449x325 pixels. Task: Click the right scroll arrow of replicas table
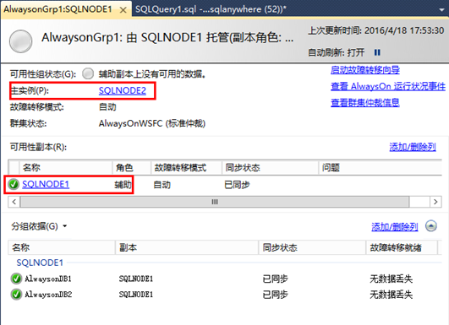tap(435, 202)
